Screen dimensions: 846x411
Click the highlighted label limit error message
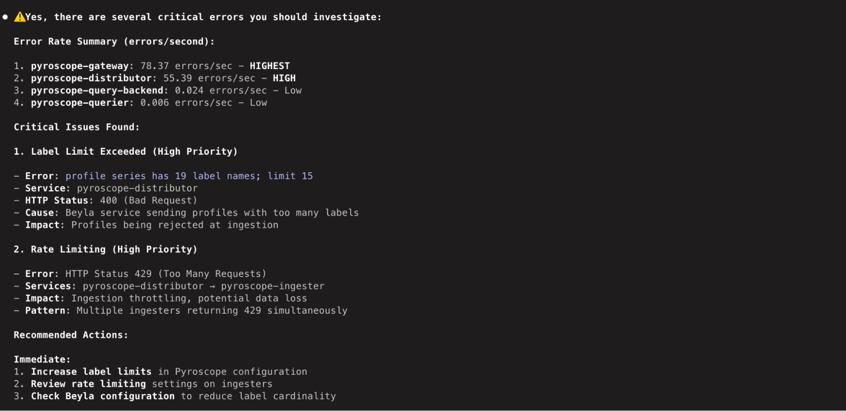[x=189, y=176]
